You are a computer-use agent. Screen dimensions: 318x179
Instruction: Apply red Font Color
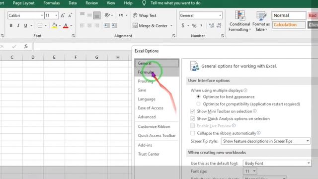(66, 25)
